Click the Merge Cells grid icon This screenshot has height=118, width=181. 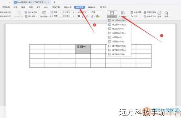pyautogui.click(x=19, y=13)
